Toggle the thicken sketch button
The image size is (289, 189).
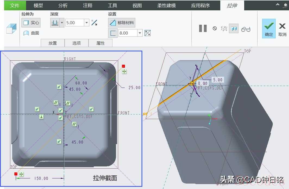(113, 33)
